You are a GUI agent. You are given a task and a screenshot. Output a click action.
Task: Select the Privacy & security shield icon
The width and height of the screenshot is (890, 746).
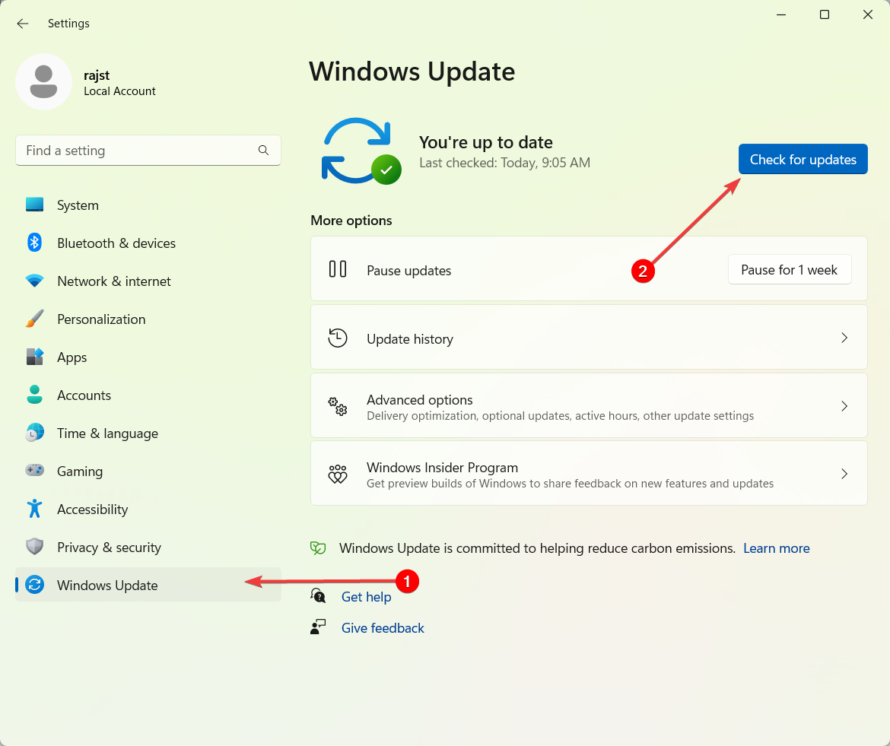tap(35, 547)
